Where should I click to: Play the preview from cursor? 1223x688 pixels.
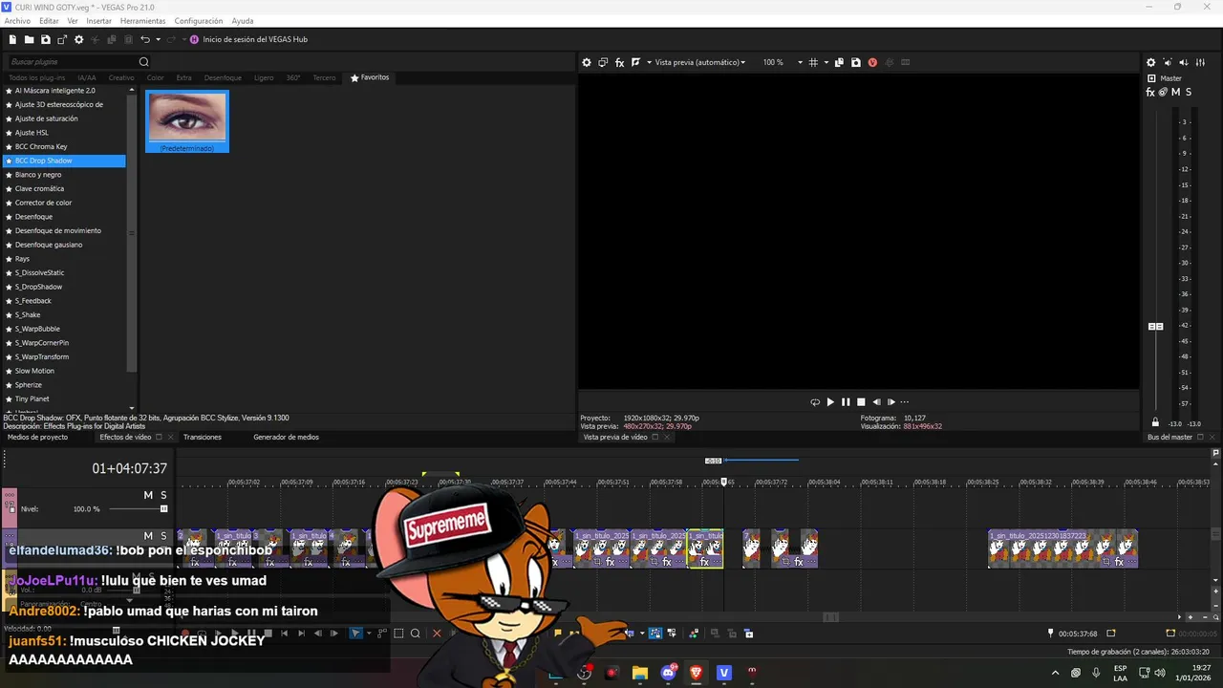(x=830, y=402)
